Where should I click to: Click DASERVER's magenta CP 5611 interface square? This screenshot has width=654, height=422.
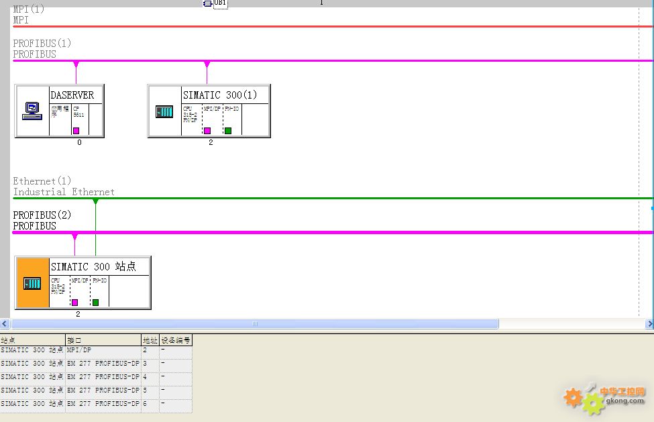coord(76,131)
